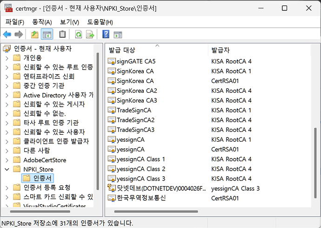321x228 pixels.
Task: Expand the 다른 사람 node
Action: coord(7,151)
